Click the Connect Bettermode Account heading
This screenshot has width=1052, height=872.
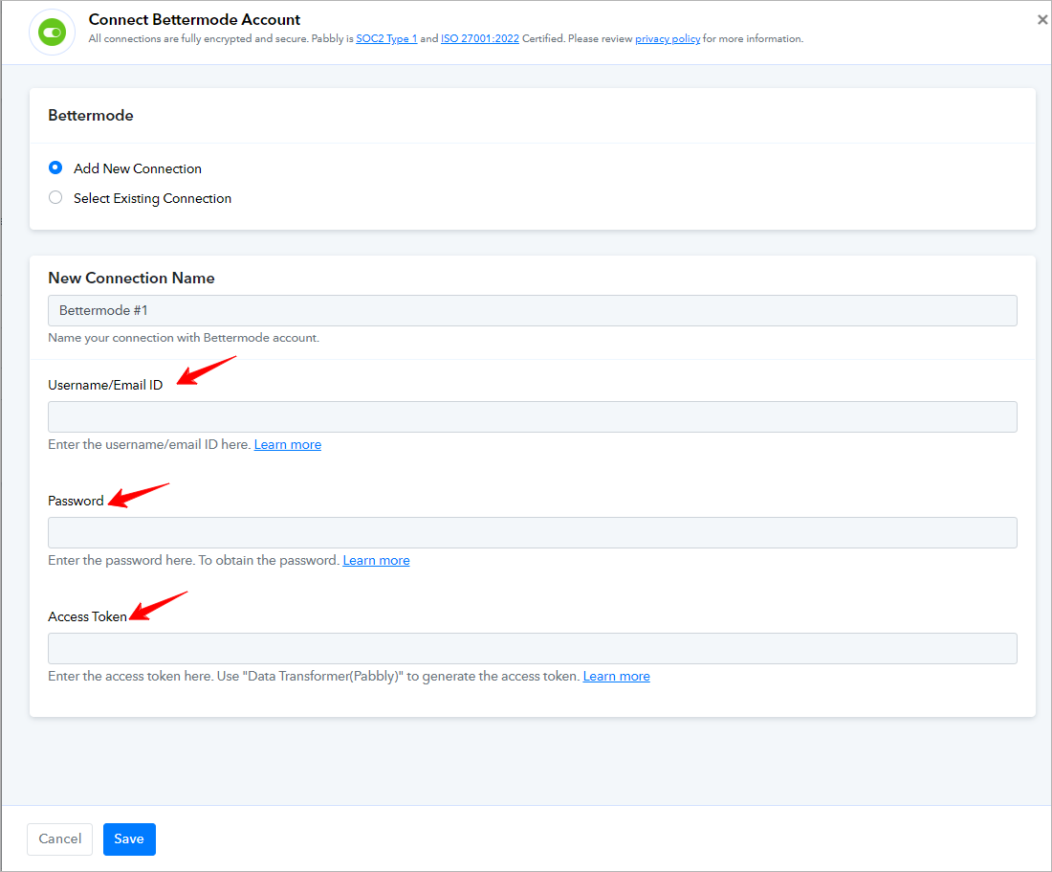point(194,19)
